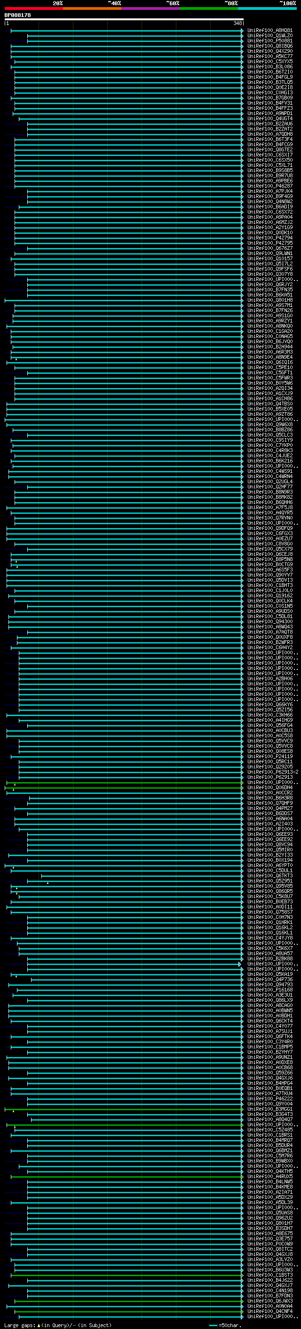This screenshot has height=1329, width=301.
Task: Select the UniRef100_B4LNW5 label
Action: (269, 1181)
